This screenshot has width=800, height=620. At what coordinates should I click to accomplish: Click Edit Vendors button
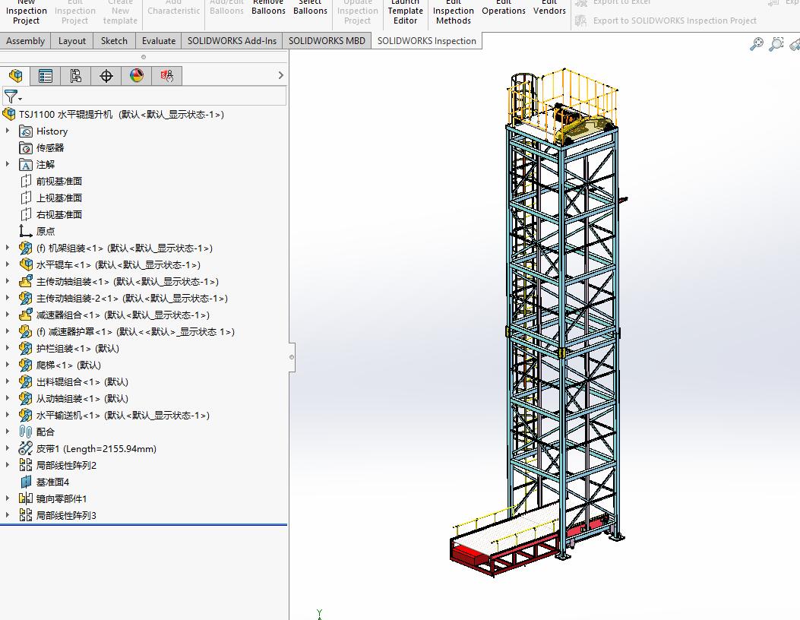click(x=549, y=8)
